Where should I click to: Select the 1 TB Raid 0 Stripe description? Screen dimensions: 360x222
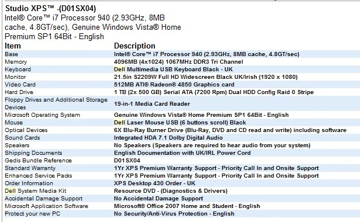pyautogui.click(x=214, y=92)
